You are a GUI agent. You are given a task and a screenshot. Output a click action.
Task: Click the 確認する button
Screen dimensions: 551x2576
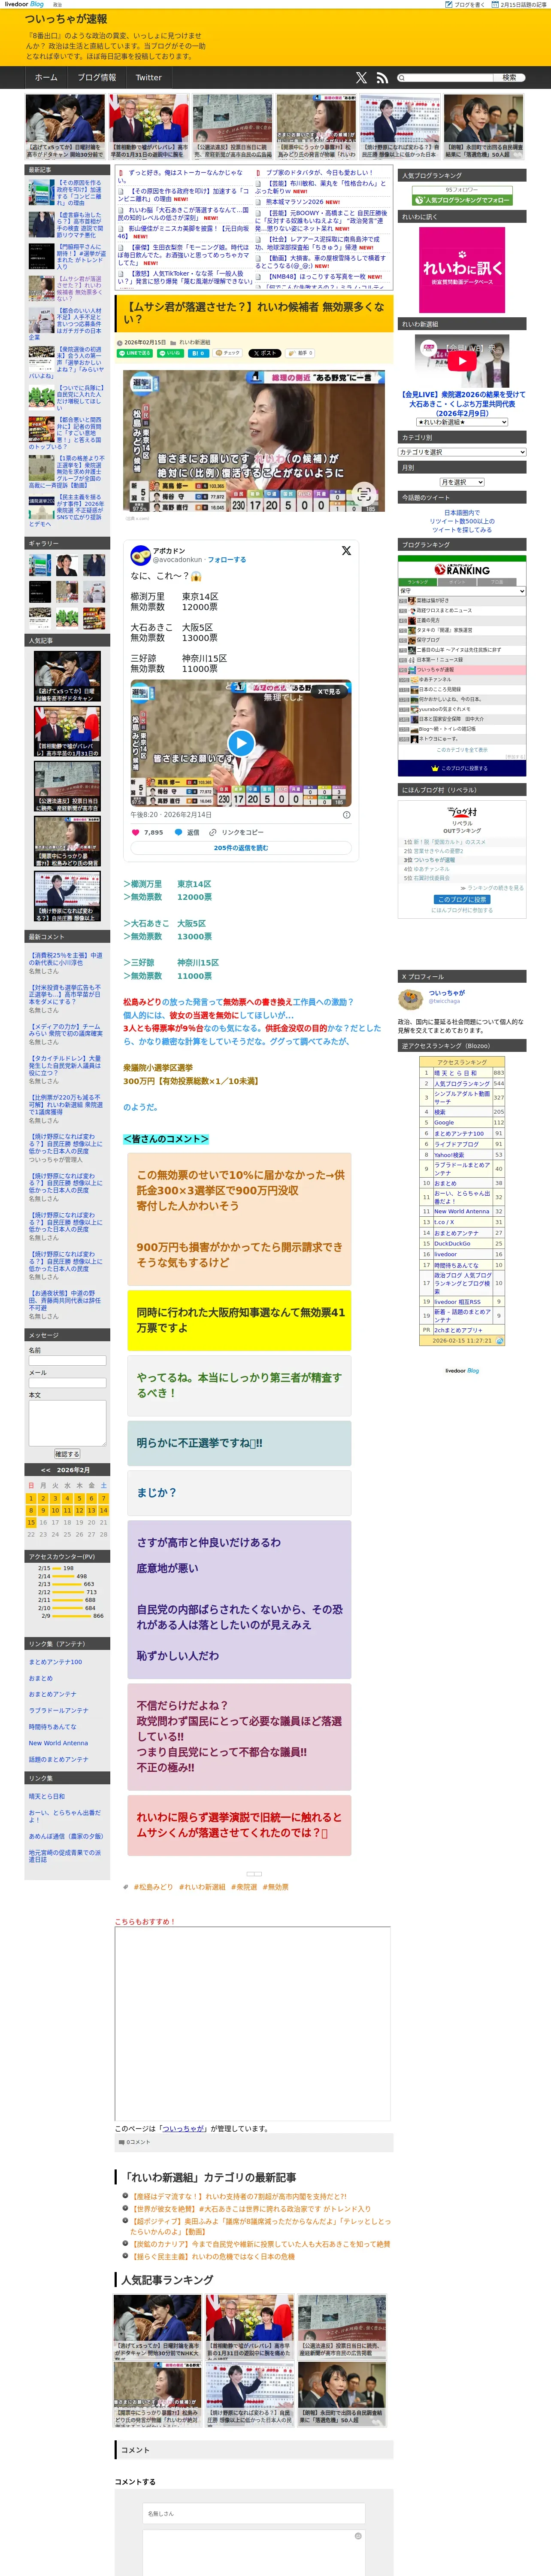(x=67, y=1454)
